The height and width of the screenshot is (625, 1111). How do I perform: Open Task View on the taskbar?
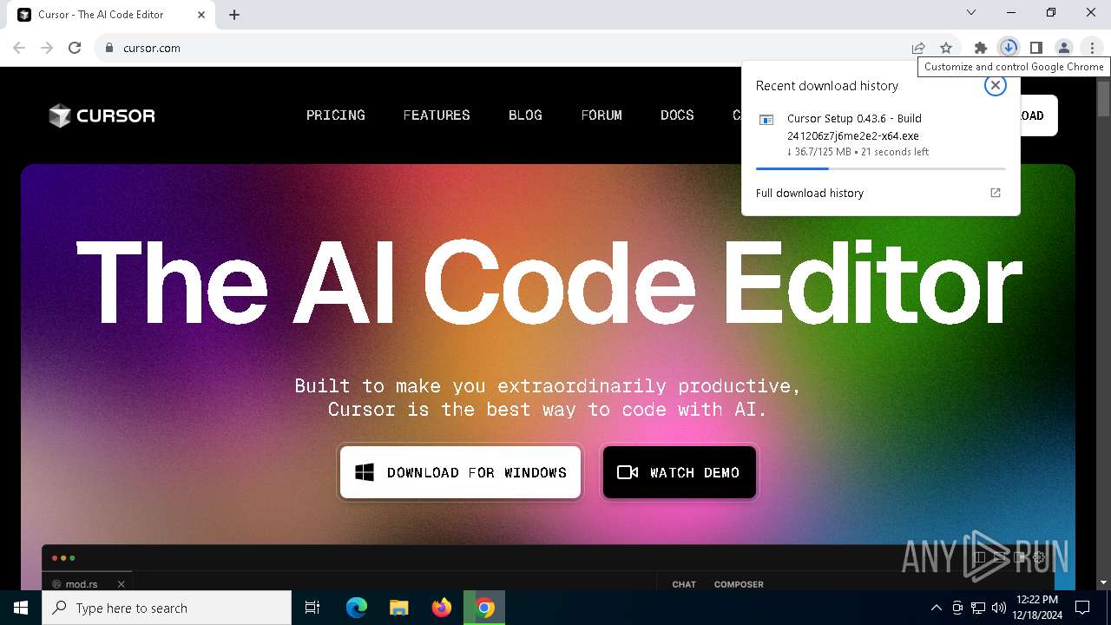pyautogui.click(x=312, y=608)
